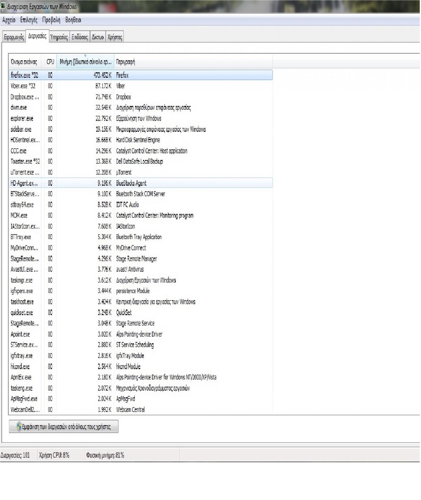Select the taskhost.exe process

pos(141,302)
